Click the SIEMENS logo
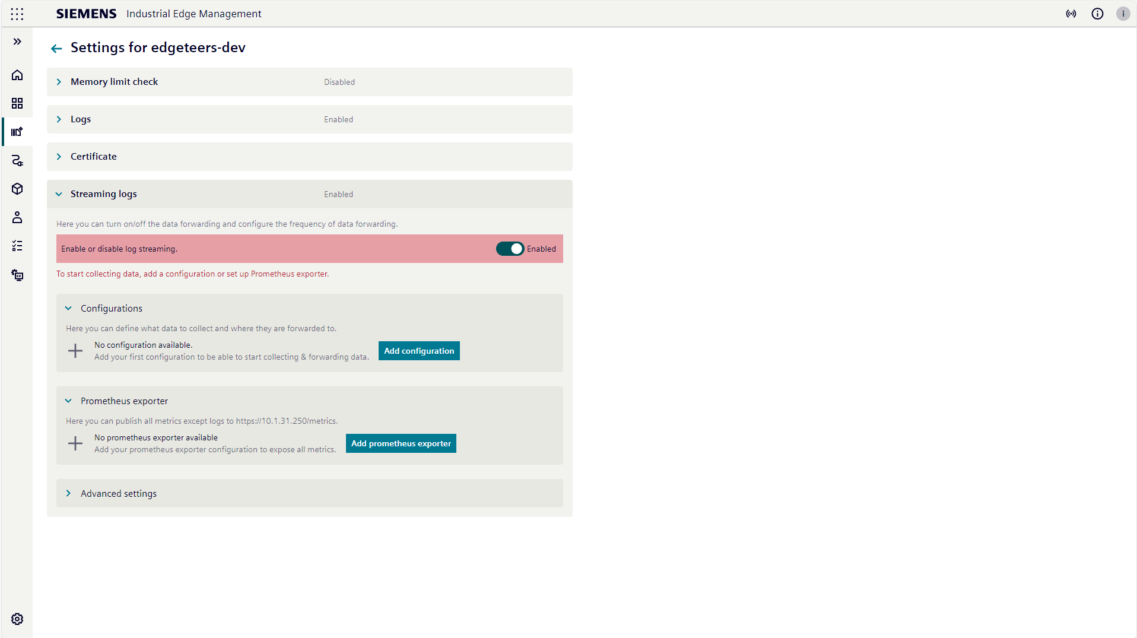1137x638 pixels. point(87,14)
